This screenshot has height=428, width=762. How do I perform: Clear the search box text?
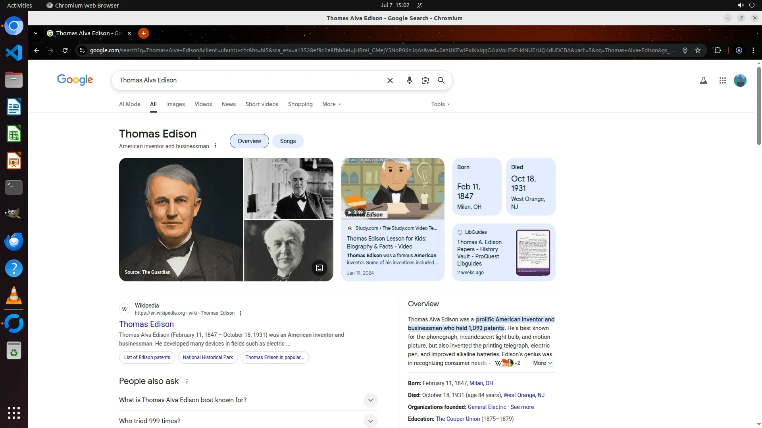click(x=390, y=80)
